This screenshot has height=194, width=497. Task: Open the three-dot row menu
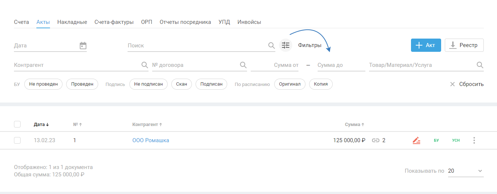[x=474, y=140]
